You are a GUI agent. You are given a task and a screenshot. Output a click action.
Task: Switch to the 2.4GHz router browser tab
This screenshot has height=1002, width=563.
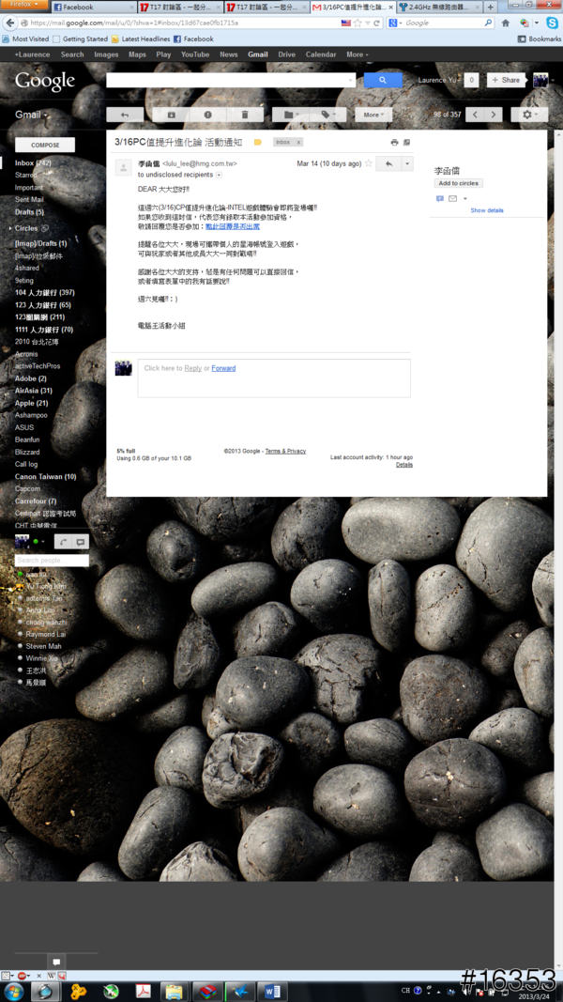point(439,7)
